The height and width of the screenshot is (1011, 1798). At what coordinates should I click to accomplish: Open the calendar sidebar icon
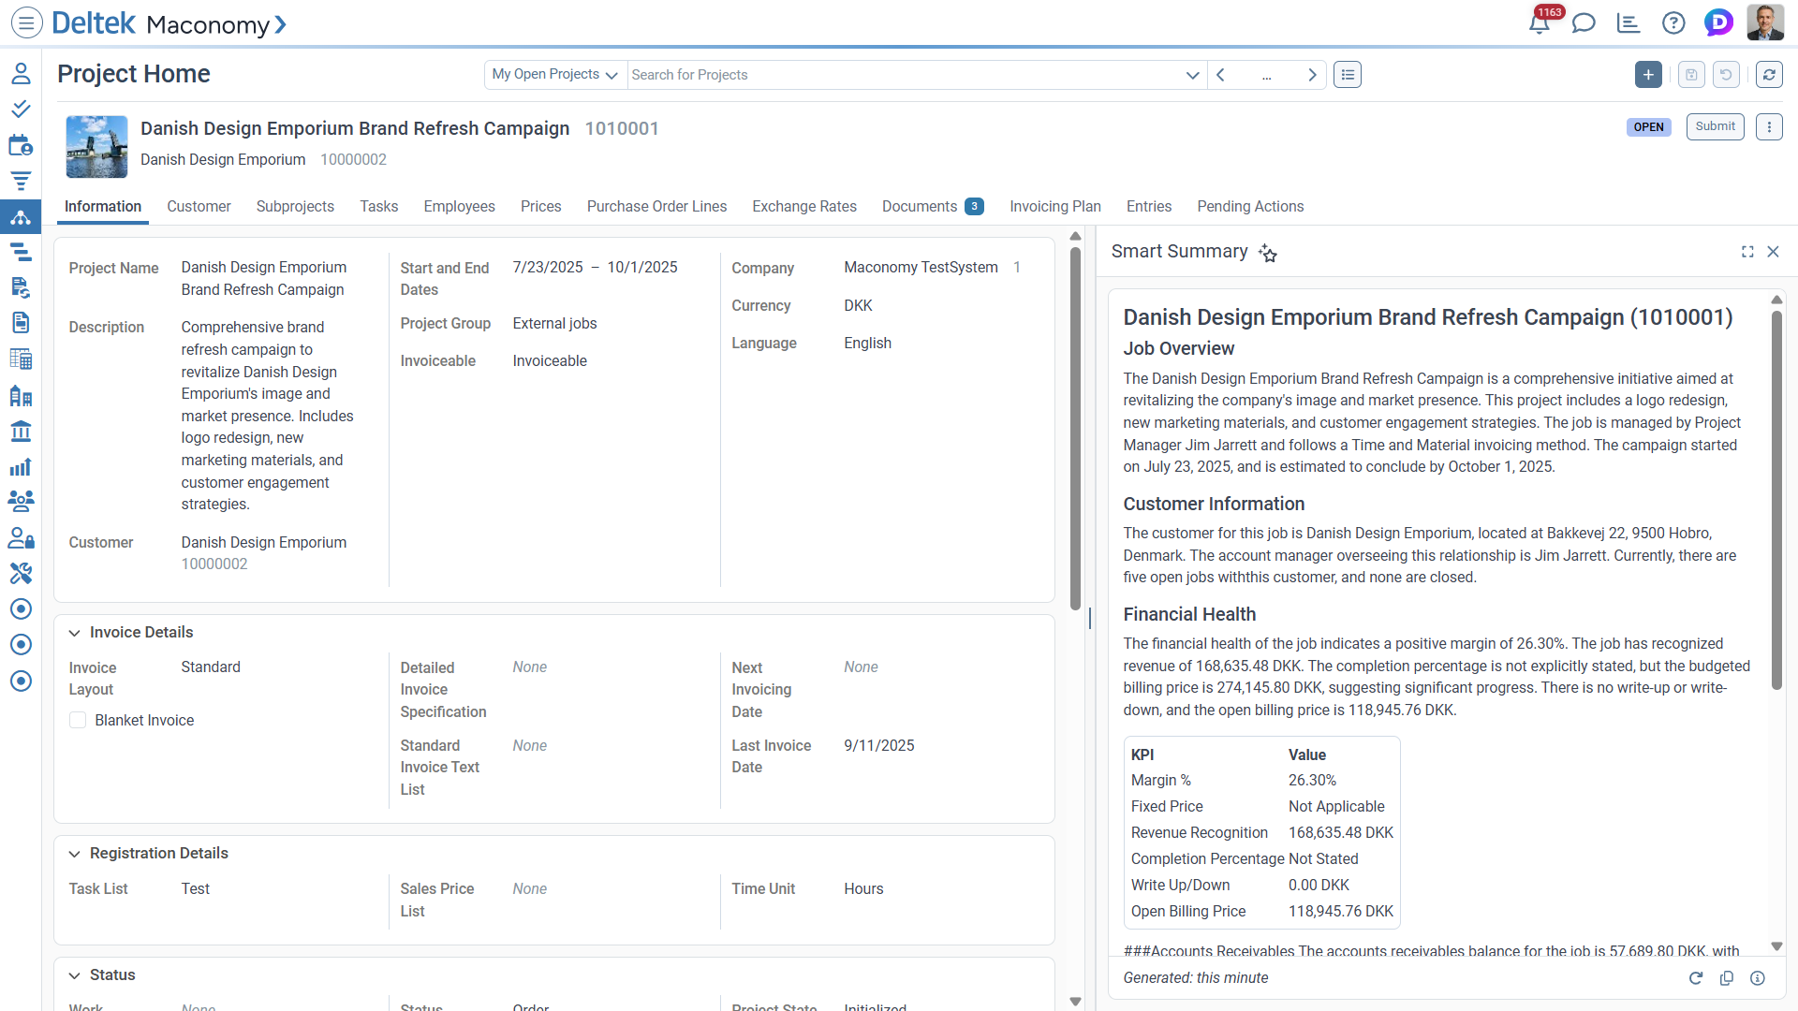(x=21, y=145)
